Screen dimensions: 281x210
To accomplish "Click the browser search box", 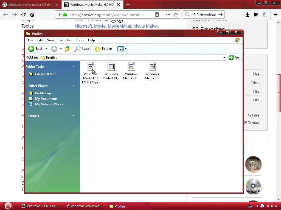I will pos(204,15).
